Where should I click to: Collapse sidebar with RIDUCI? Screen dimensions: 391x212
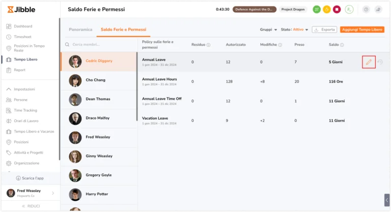(x=31, y=206)
